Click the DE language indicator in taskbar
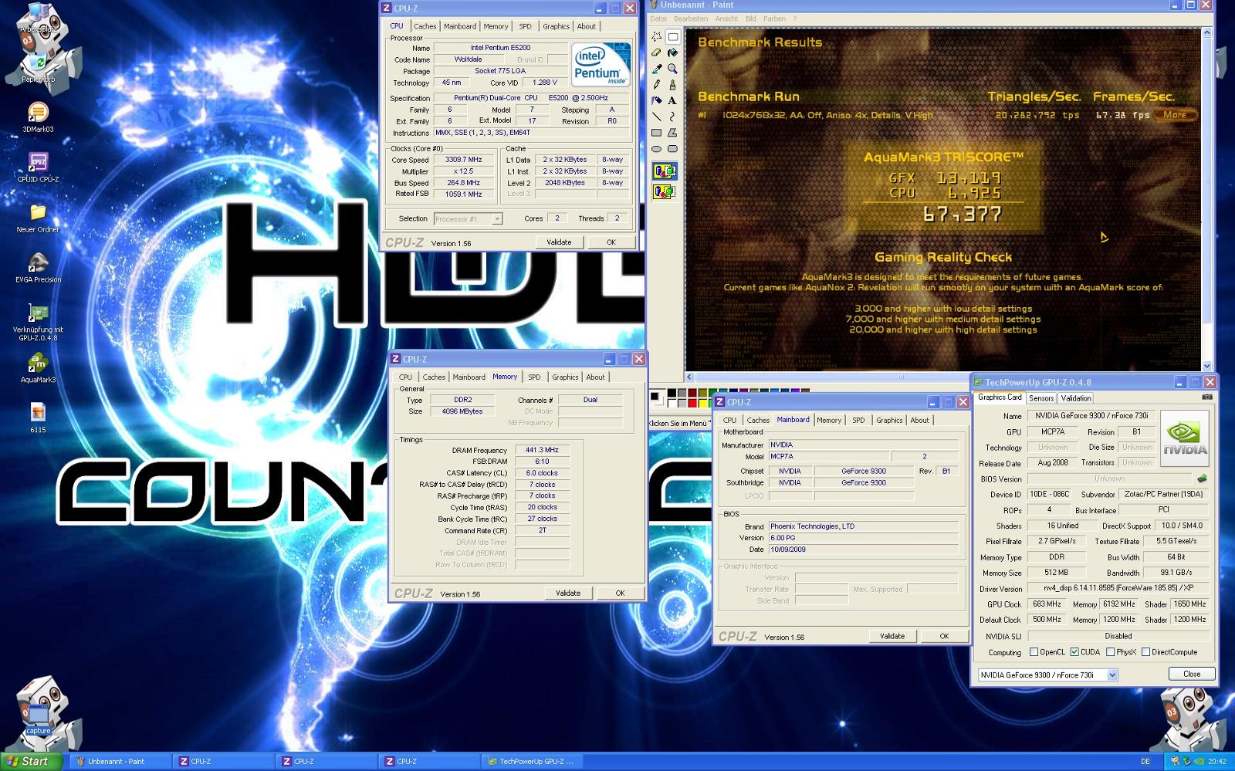The height and width of the screenshot is (771, 1235). [1145, 761]
